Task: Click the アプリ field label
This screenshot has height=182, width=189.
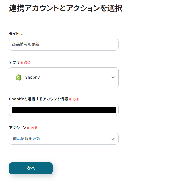Action: [x=14, y=62]
